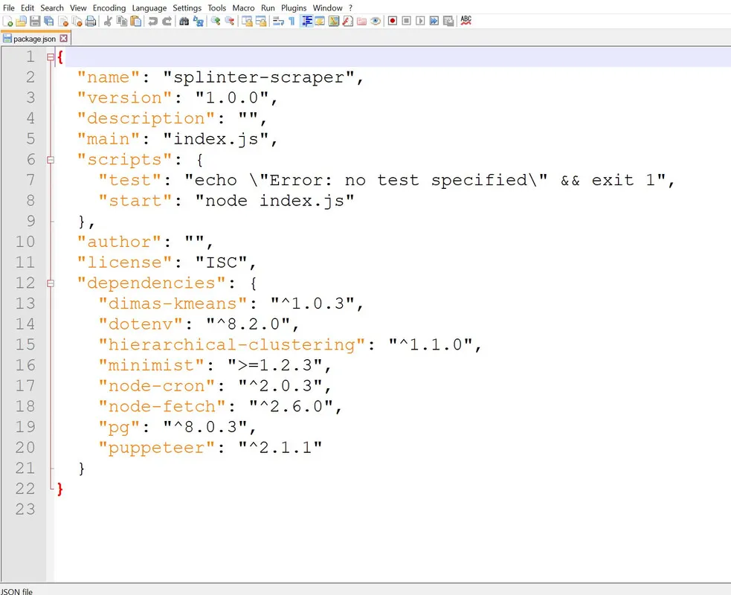
Task: Open the Edit menu
Action: point(28,8)
